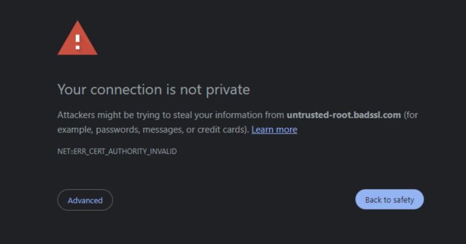Click the word "example," in the description

coord(74,130)
